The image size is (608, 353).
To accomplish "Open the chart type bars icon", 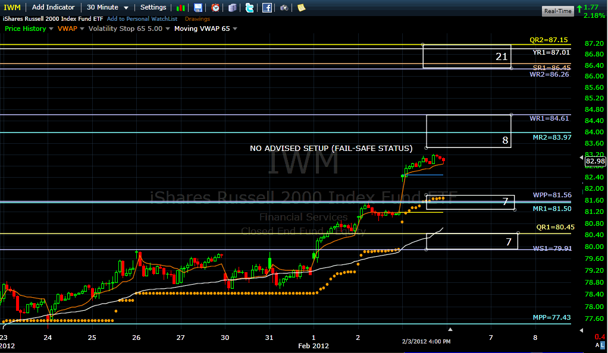I will click(x=180, y=8).
